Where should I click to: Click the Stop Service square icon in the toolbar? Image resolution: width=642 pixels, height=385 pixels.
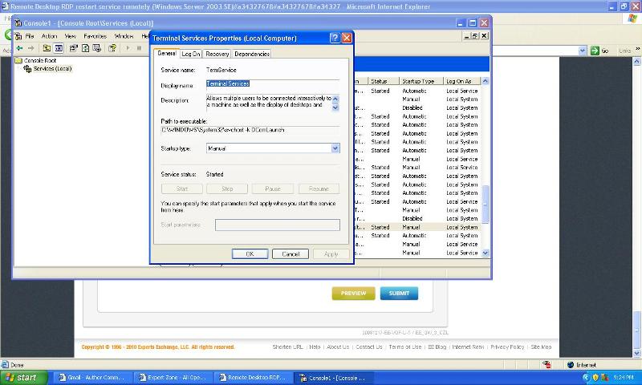pos(139,48)
